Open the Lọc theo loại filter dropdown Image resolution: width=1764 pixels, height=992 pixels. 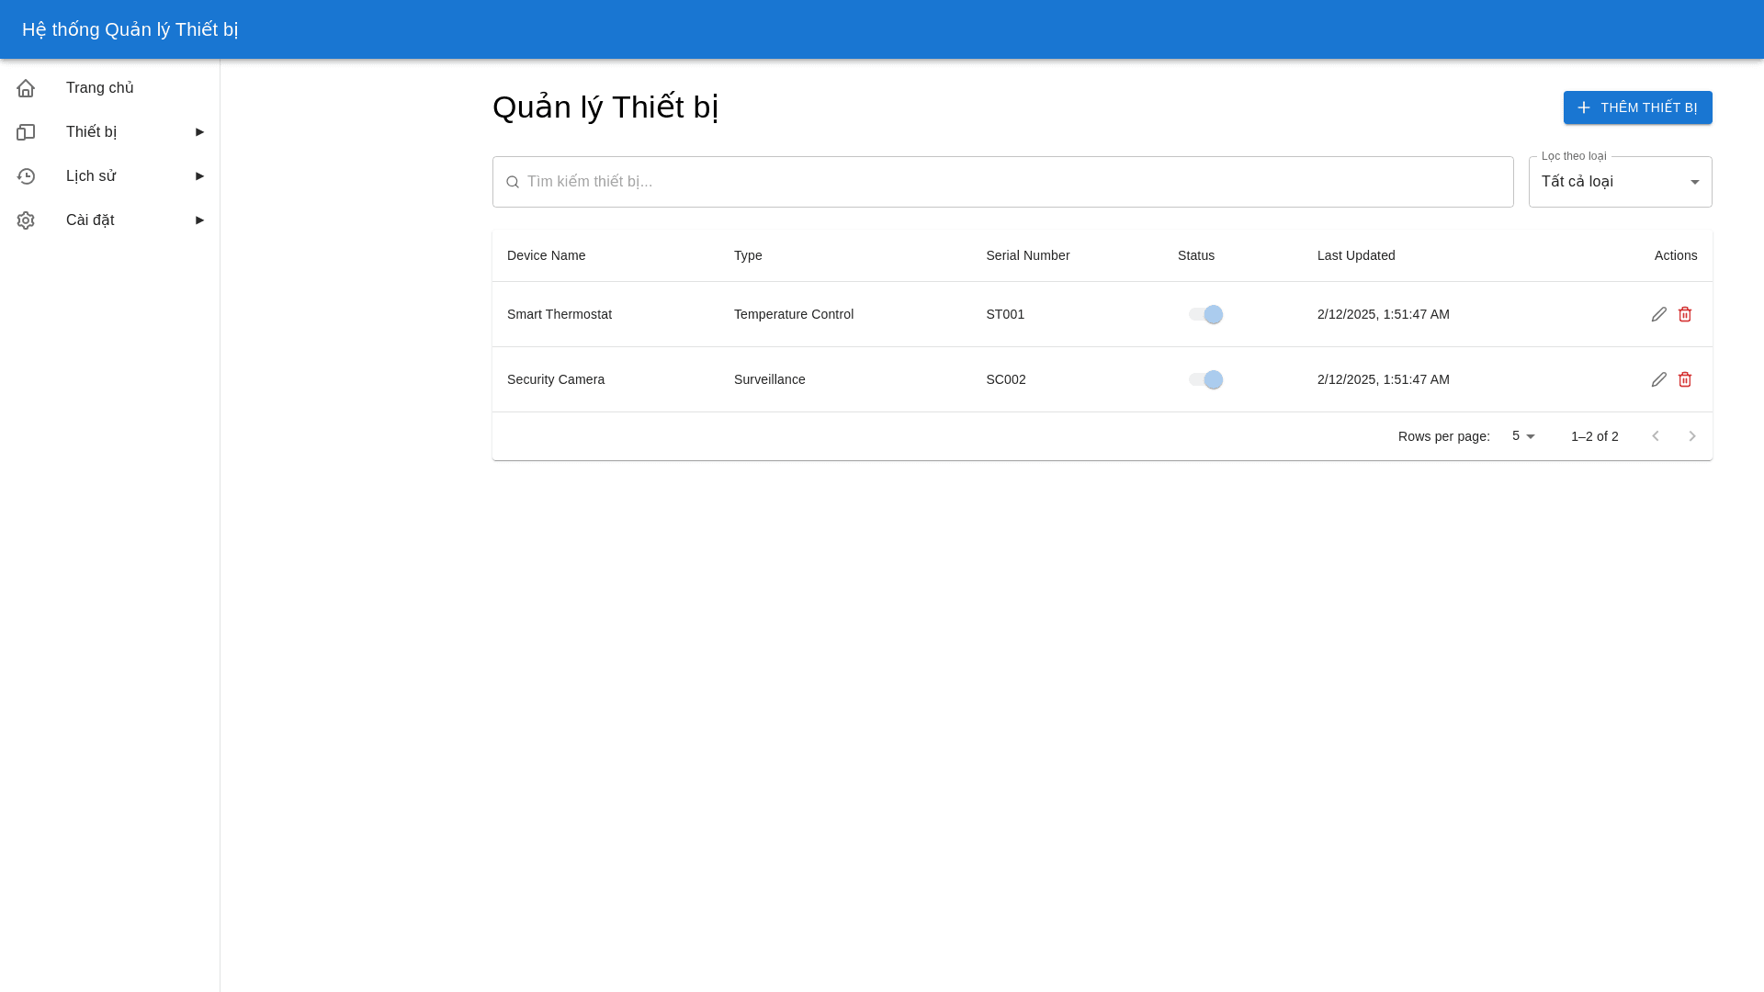pos(1620,182)
